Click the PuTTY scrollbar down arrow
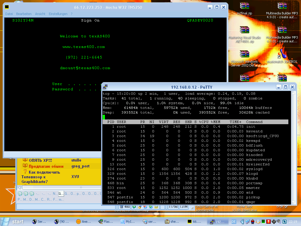This screenshot has height=226, width=301. pyautogui.click(x=294, y=202)
